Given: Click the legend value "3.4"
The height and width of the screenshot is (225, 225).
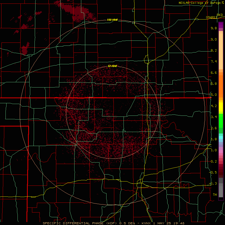Looking at the screenshot, I should [214, 117].
